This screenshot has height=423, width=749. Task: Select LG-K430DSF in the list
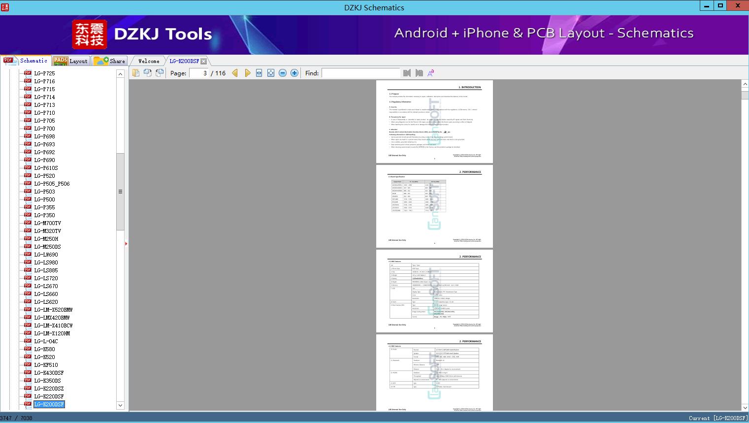(49, 373)
